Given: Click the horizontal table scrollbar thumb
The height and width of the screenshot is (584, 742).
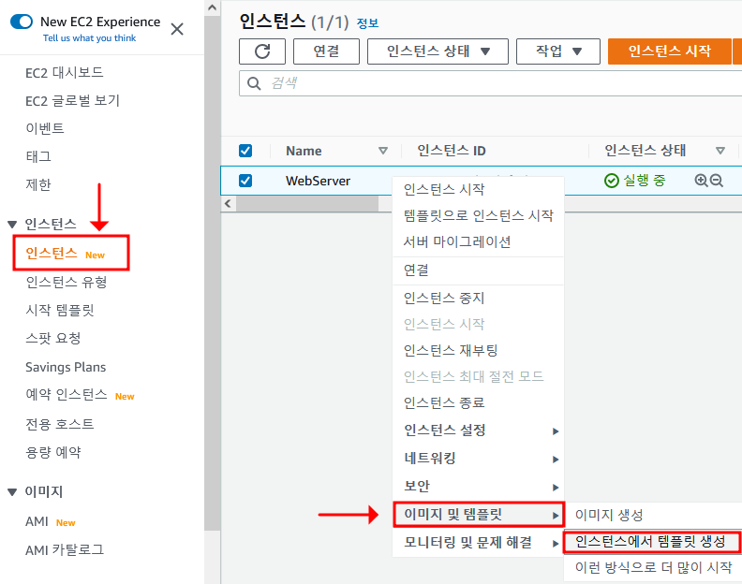Looking at the screenshot, I should [307, 204].
